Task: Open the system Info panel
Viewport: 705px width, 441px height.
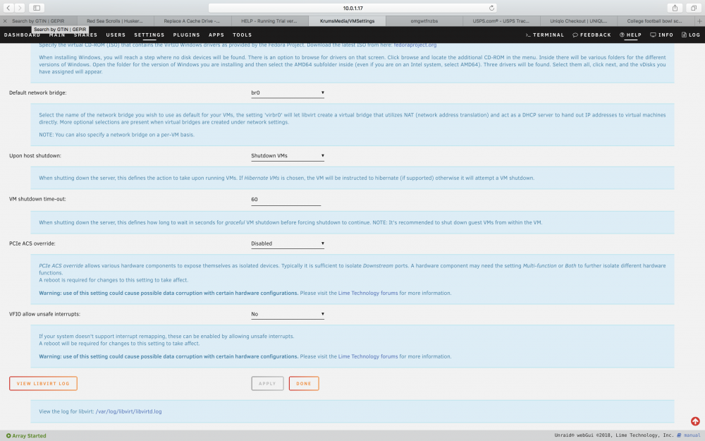Action: click(x=661, y=35)
